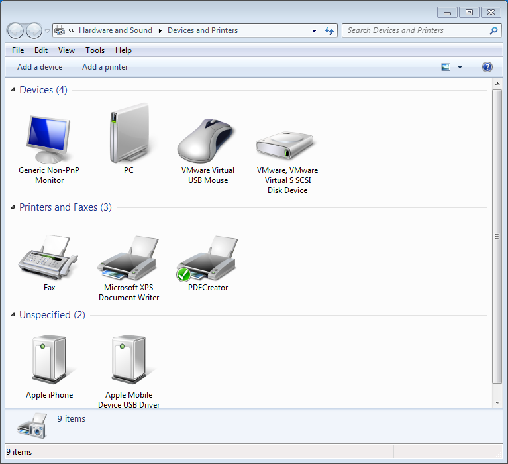This screenshot has height=464, width=508.
Task: Click the vertical scrollbar thumb
Action: [497, 237]
